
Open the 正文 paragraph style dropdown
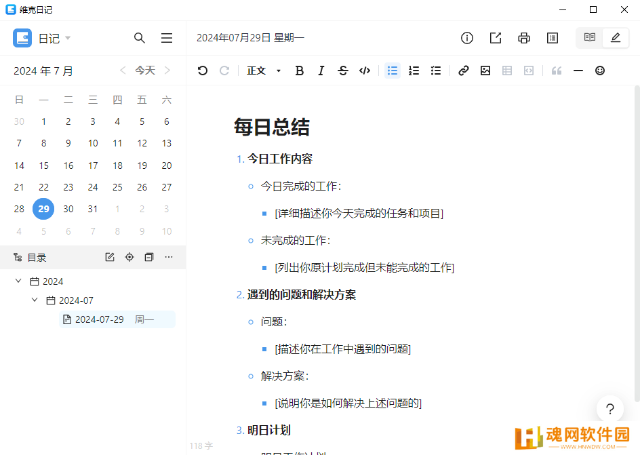(x=264, y=71)
